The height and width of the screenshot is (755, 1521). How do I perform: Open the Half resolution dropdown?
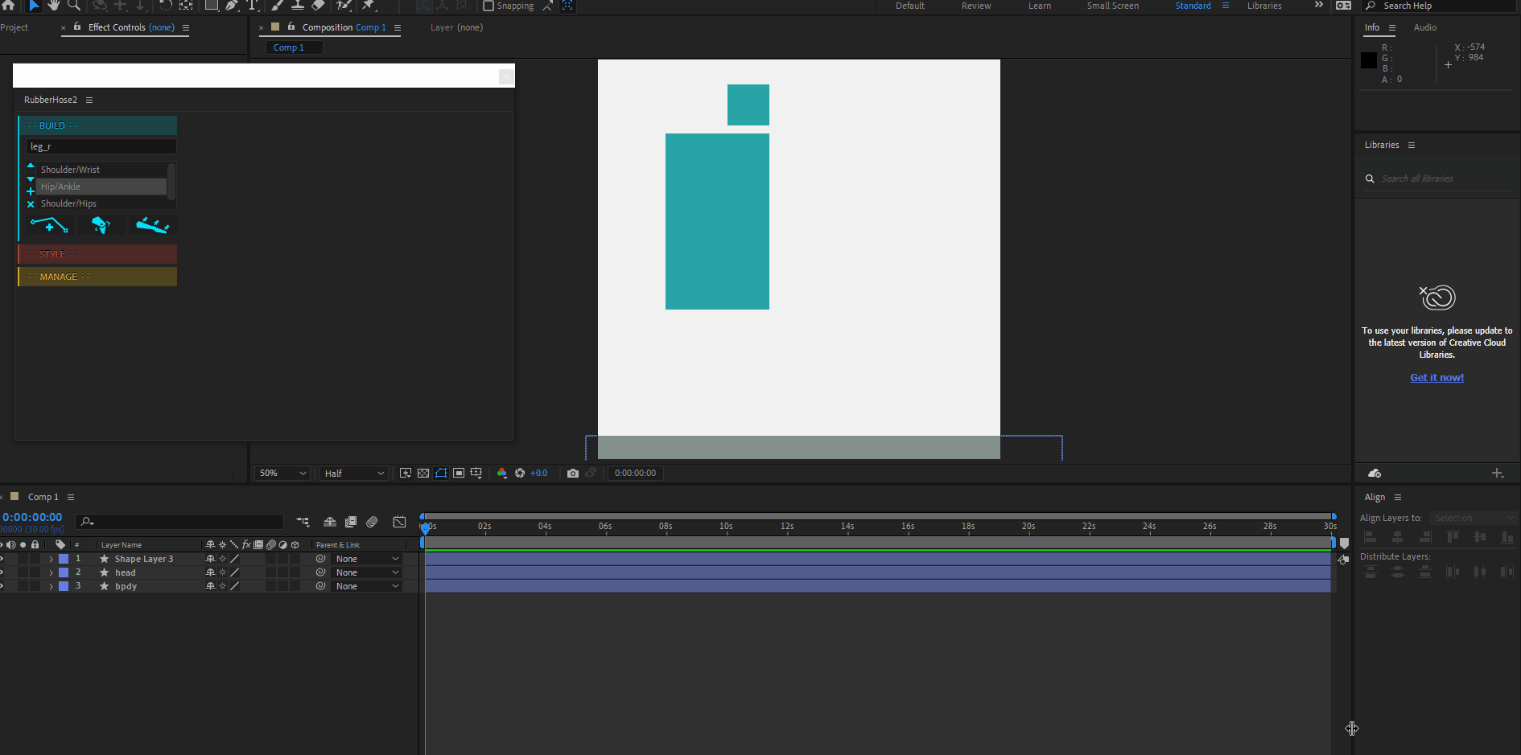pos(353,473)
